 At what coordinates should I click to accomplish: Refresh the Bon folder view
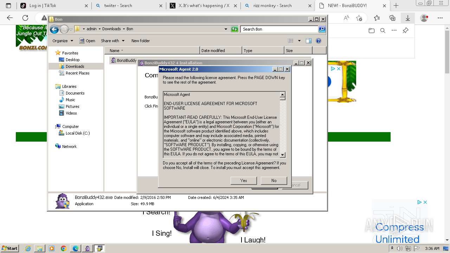[x=234, y=29]
